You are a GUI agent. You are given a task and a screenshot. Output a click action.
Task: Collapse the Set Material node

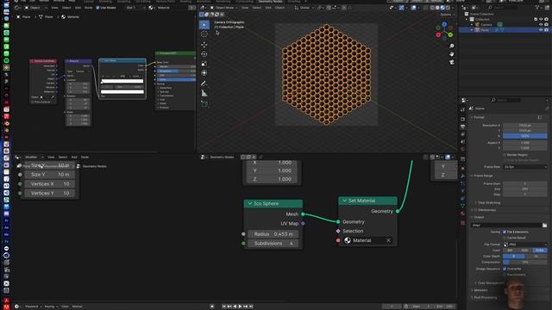344,201
